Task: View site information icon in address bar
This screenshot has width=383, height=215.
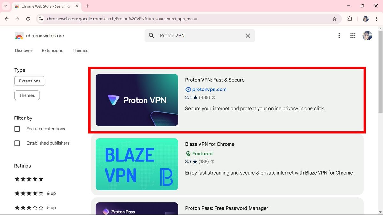Action: [x=41, y=19]
